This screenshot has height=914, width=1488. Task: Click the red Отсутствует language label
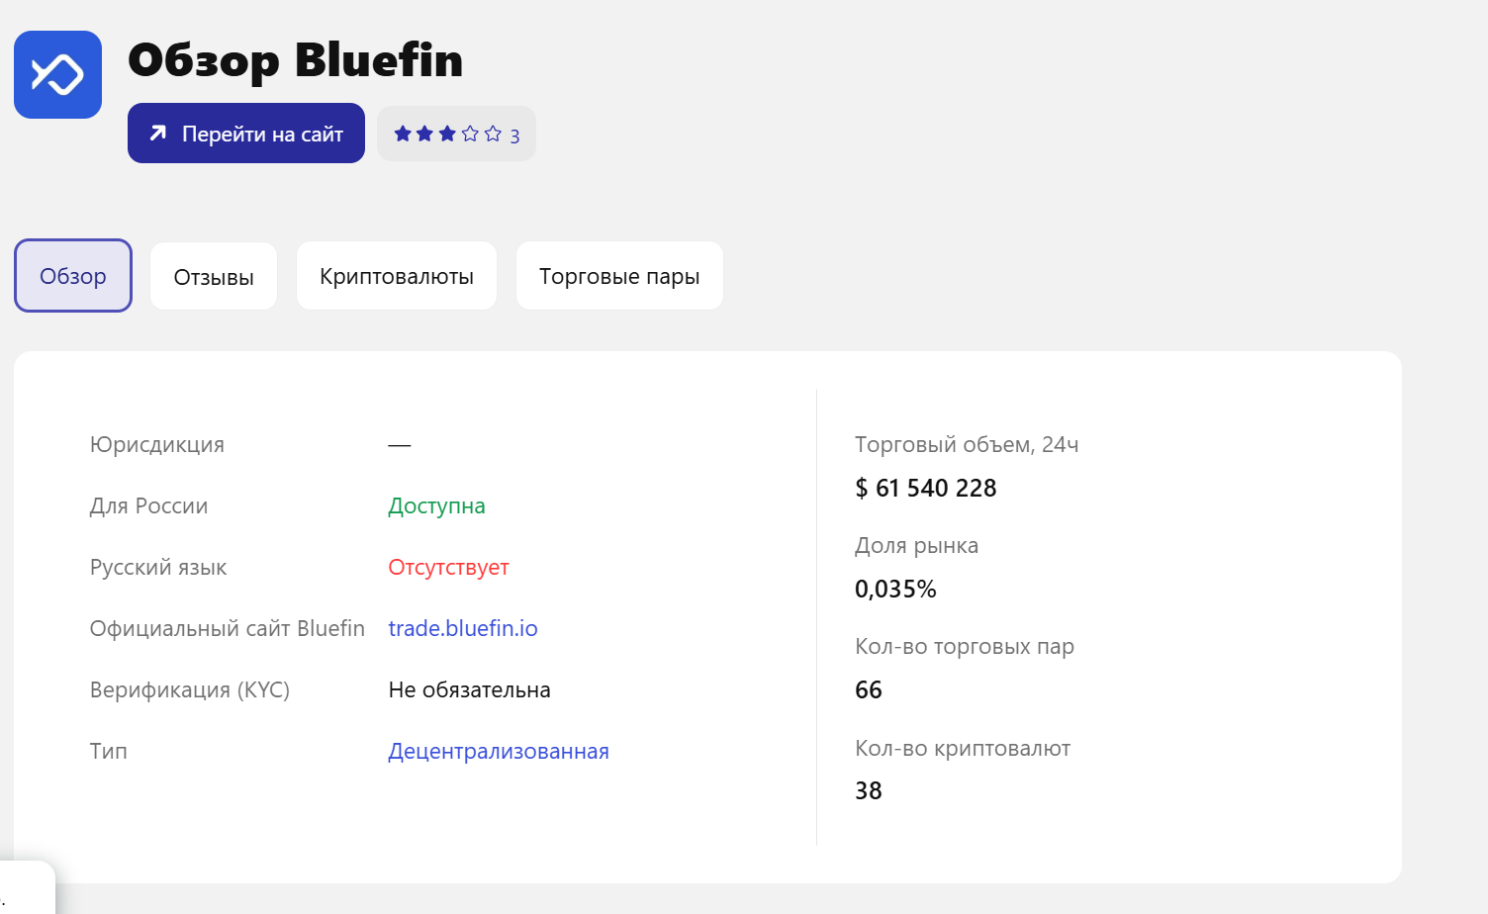(x=448, y=567)
